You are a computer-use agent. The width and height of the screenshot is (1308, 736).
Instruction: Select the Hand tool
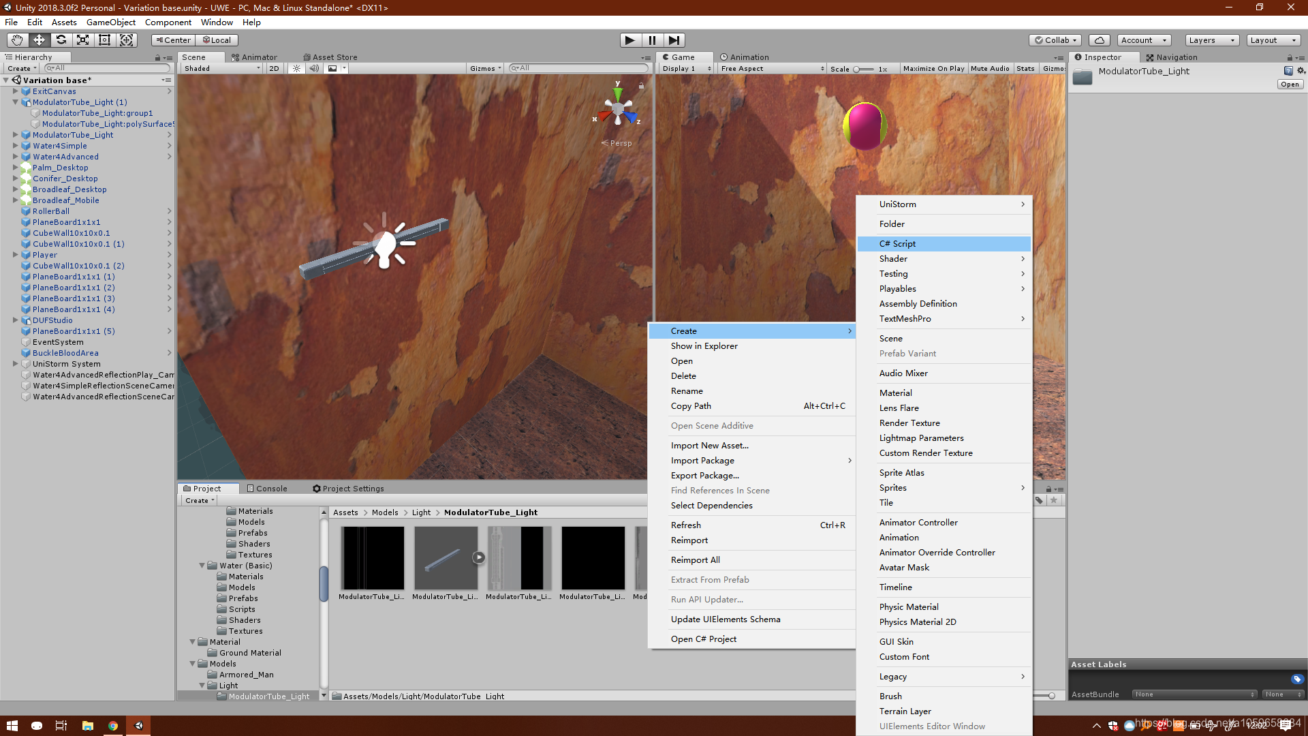[17, 40]
